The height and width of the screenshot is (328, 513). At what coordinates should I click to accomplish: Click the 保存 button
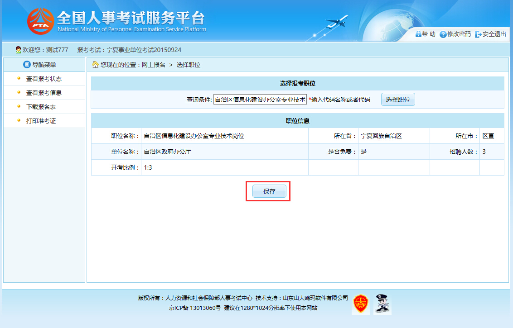269,191
